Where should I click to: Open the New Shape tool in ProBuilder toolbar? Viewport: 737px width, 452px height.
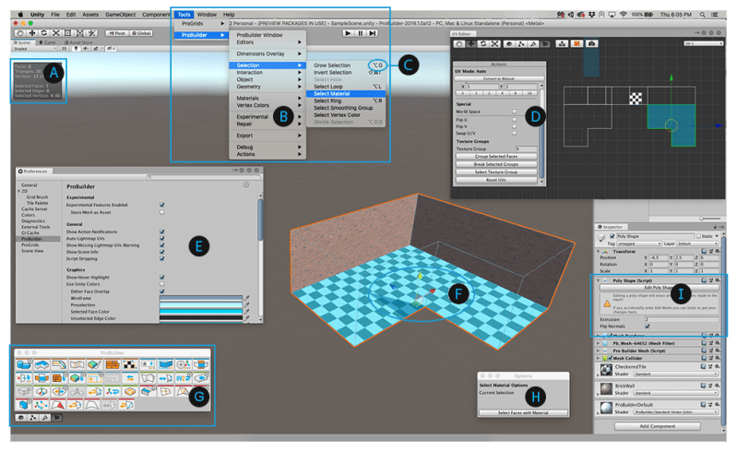click(x=24, y=364)
